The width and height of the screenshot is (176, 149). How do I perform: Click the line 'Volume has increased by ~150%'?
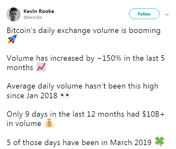click(x=64, y=59)
